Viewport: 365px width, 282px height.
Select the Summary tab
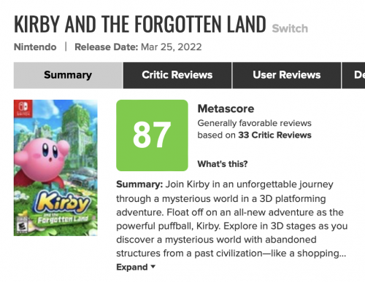click(68, 75)
